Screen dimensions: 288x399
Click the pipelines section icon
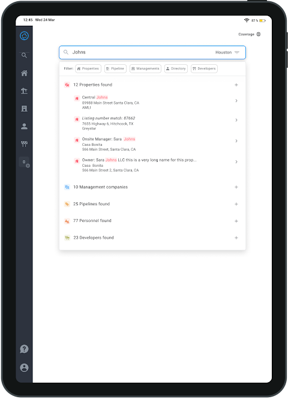(x=67, y=204)
